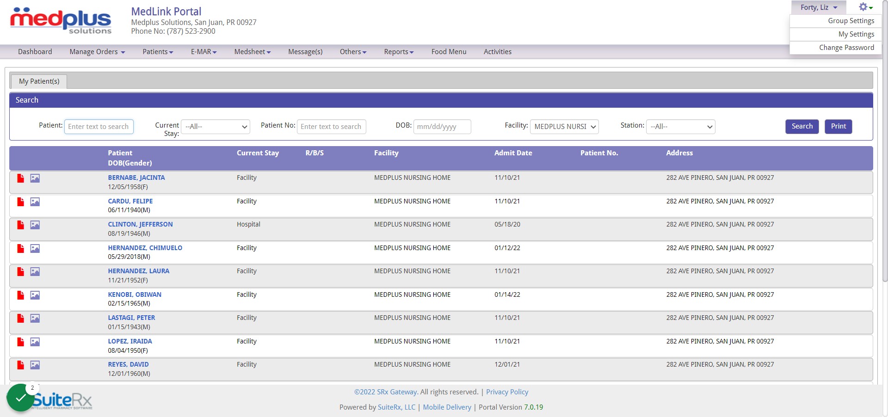View photo icon for Hernandez, Laura
This screenshot has width=888, height=417.
tap(35, 271)
